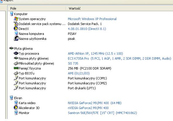Select the Akcelerator 3D field
The image size is (173, 121).
pyautogui.click(x=29, y=108)
